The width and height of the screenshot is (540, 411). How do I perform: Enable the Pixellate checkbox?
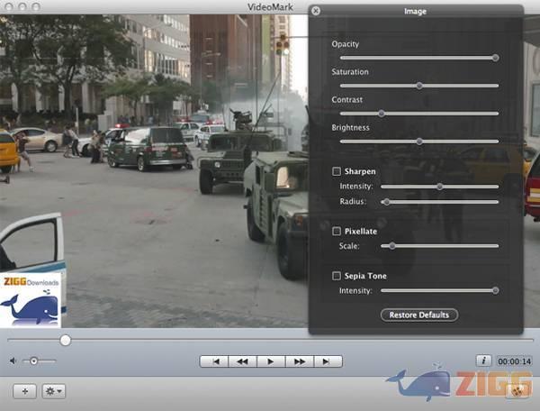pos(337,231)
